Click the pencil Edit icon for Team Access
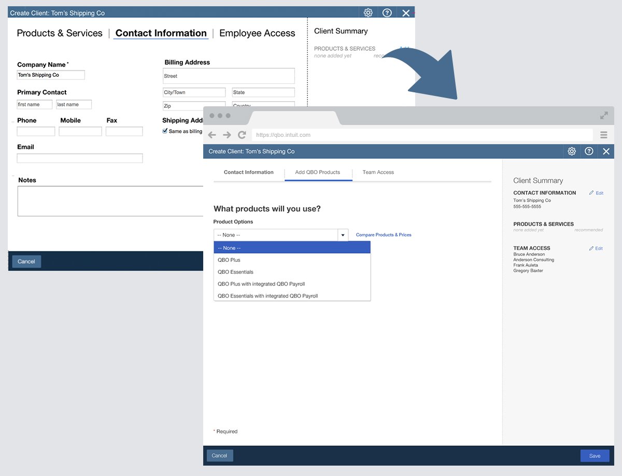The image size is (622, 476). [591, 248]
